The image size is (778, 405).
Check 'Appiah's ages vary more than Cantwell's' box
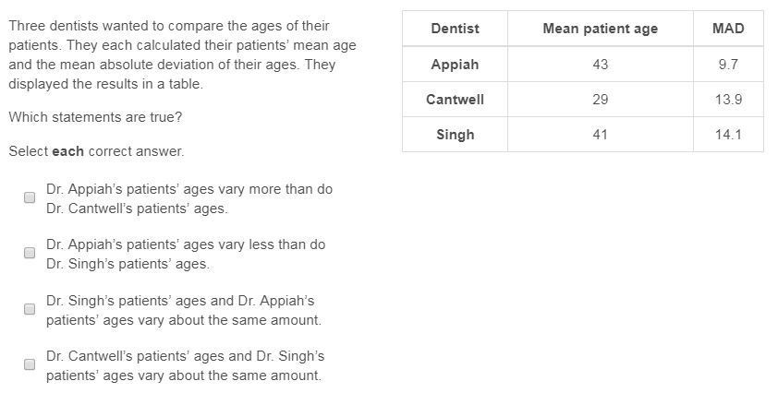click(x=30, y=197)
